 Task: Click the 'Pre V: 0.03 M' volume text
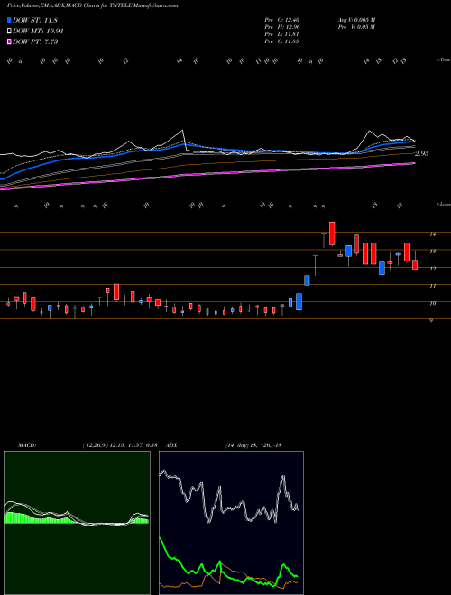click(356, 27)
